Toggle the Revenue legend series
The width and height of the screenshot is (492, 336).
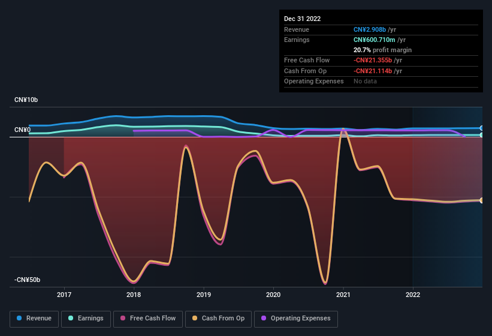[34, 319]
